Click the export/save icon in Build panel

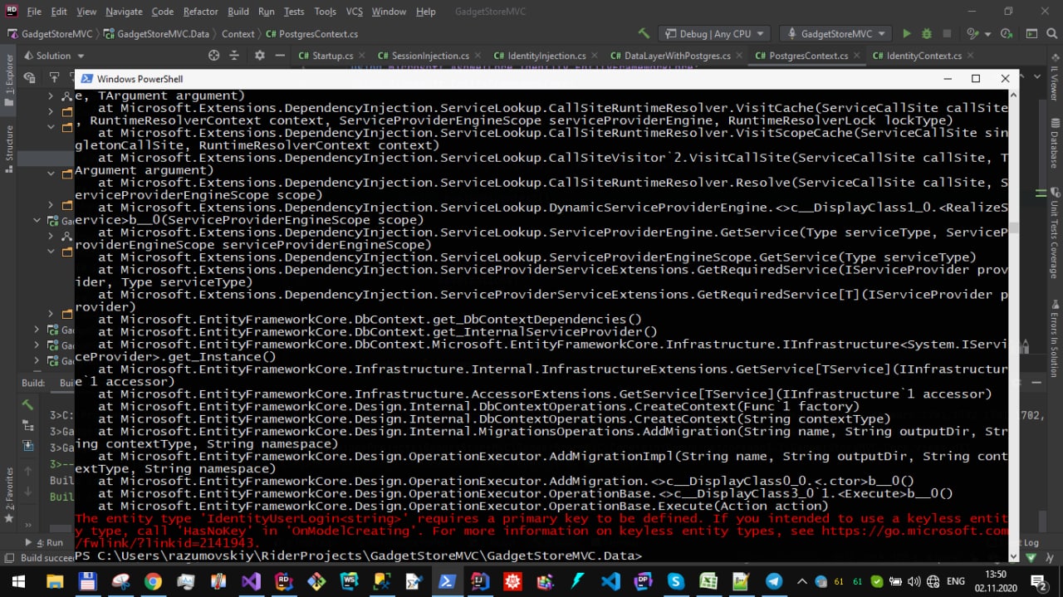point(27,447)
